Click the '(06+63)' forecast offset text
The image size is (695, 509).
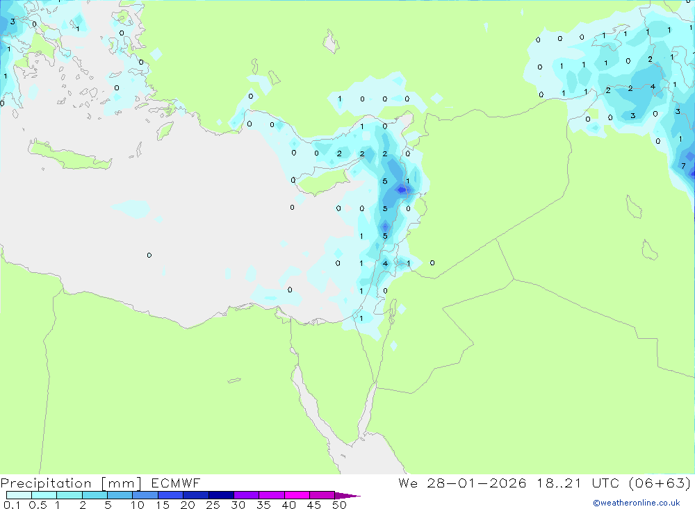(660, 483)
